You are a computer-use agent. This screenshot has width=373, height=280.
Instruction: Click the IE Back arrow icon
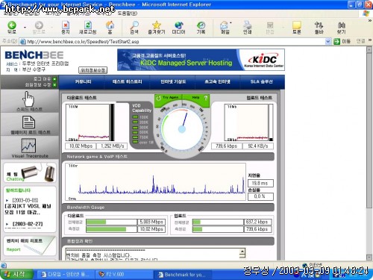[x=12, y=25]
